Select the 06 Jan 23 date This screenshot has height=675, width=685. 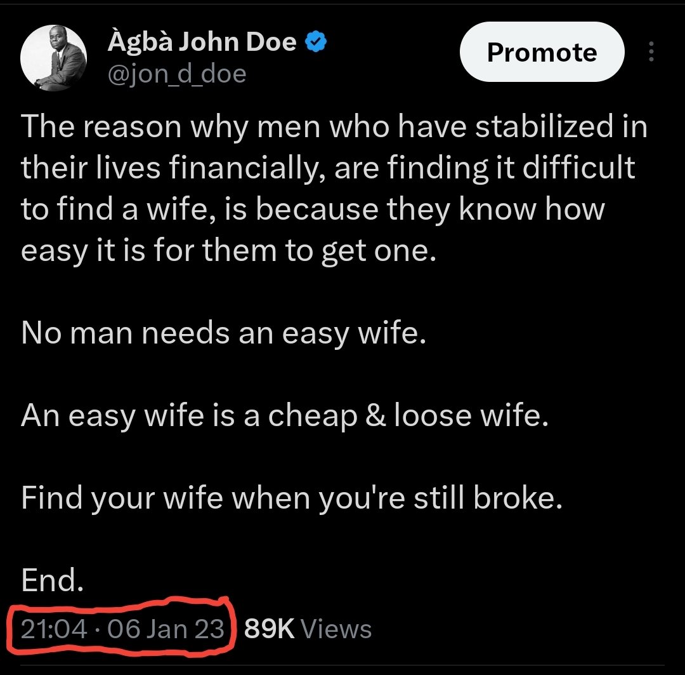pyautogui.click(x=166, y=629)
